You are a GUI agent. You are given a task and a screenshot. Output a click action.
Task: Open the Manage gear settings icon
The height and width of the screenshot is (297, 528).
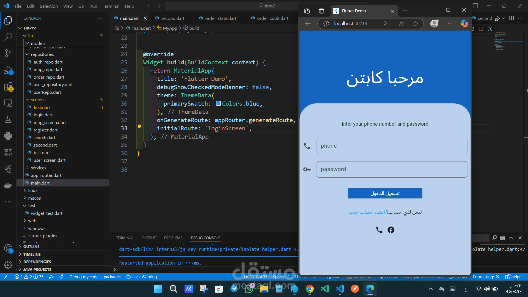8,265
